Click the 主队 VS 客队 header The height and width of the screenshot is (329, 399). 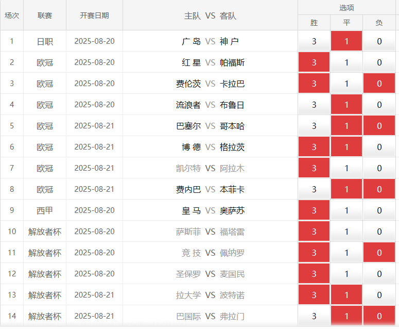click(210, 16)
